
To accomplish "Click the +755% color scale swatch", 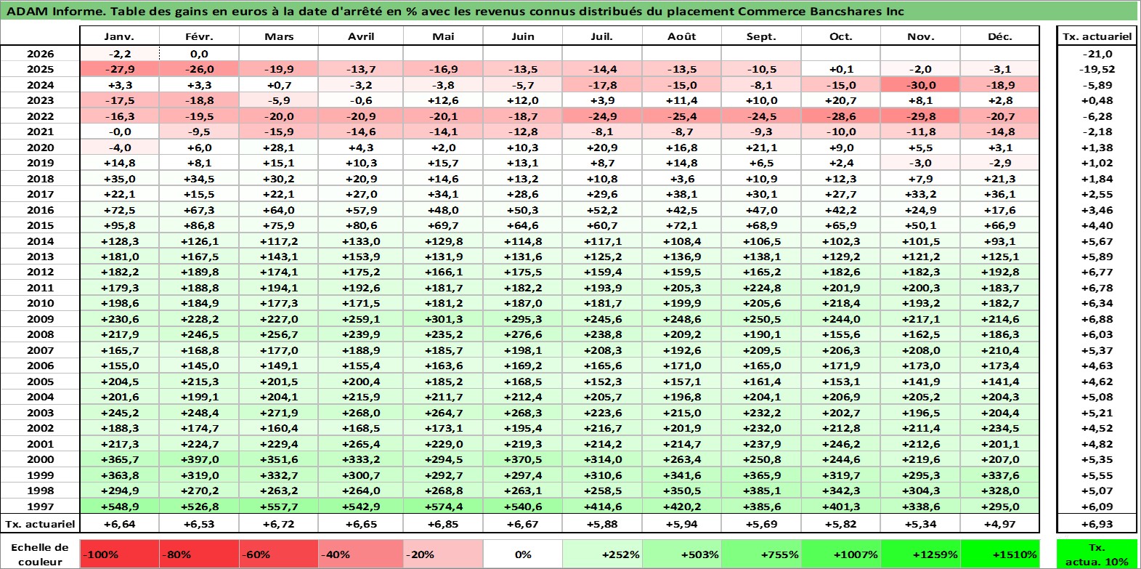I will pyautogui.click(x=761, y=554).
